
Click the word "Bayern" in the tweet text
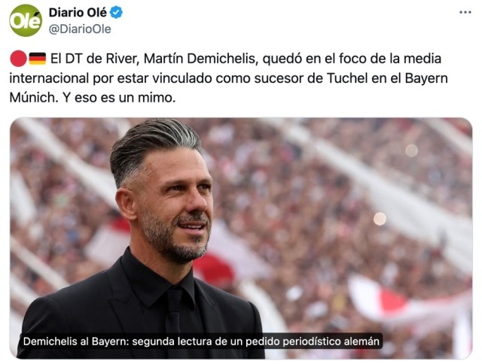point(426,78)
